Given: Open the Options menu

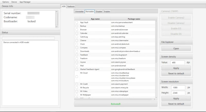Looking at the screenshot, I should (5, 2).
